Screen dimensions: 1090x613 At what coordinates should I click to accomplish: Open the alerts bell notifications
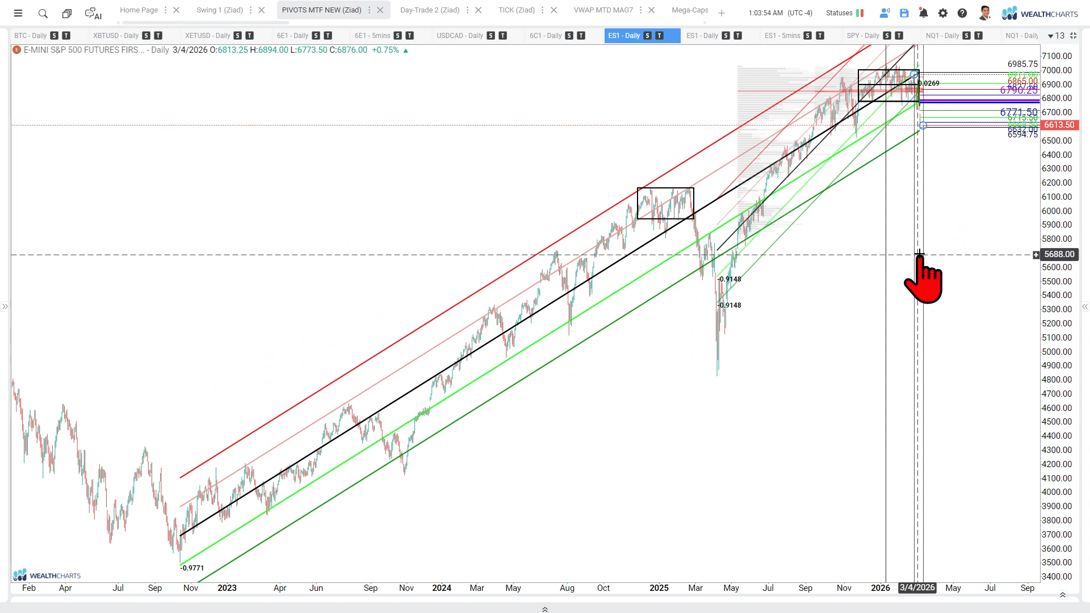click(924, 13)
